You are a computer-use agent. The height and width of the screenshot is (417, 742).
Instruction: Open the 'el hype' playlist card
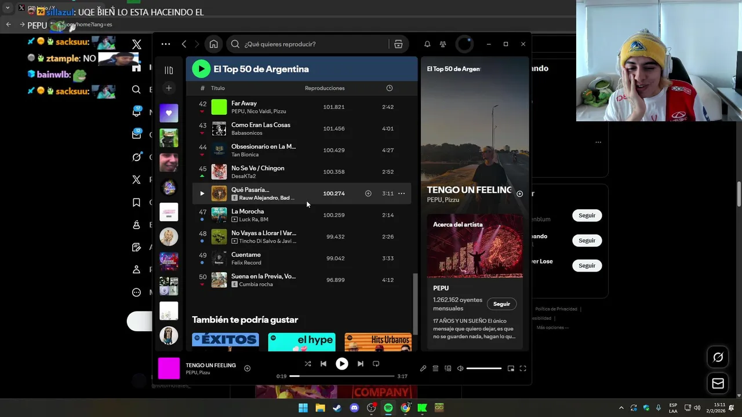301,342
